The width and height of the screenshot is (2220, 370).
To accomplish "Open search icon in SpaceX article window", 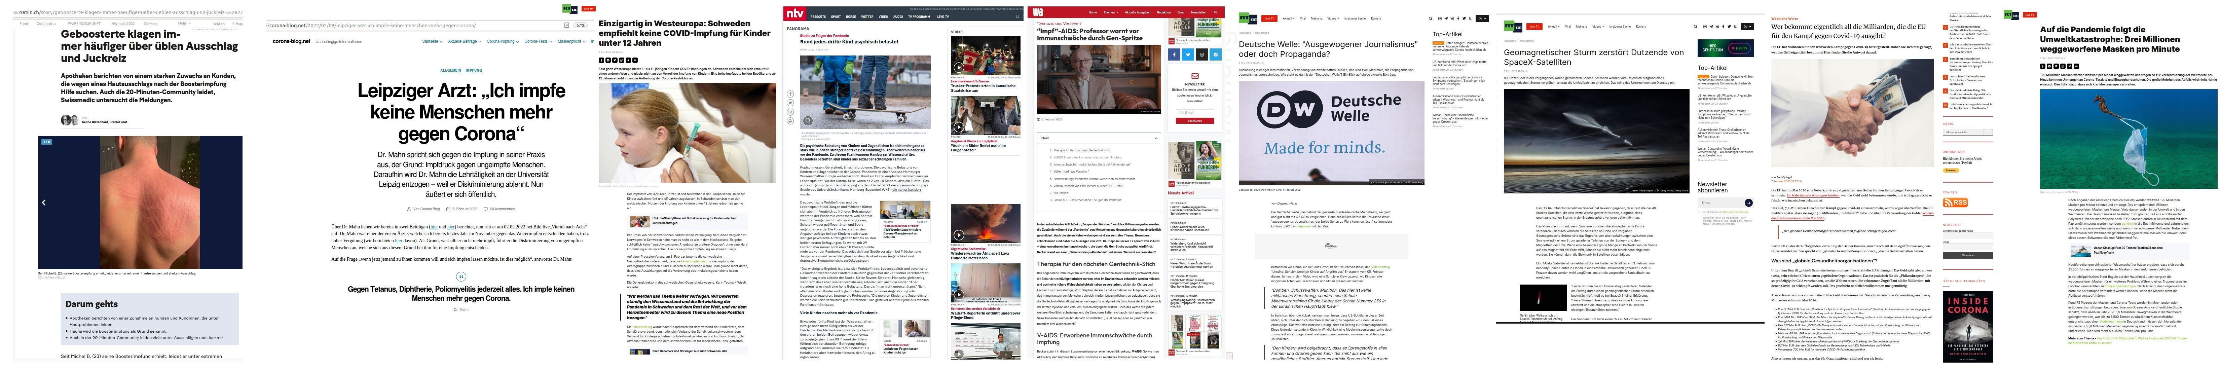I will [x=1695, y=27].
